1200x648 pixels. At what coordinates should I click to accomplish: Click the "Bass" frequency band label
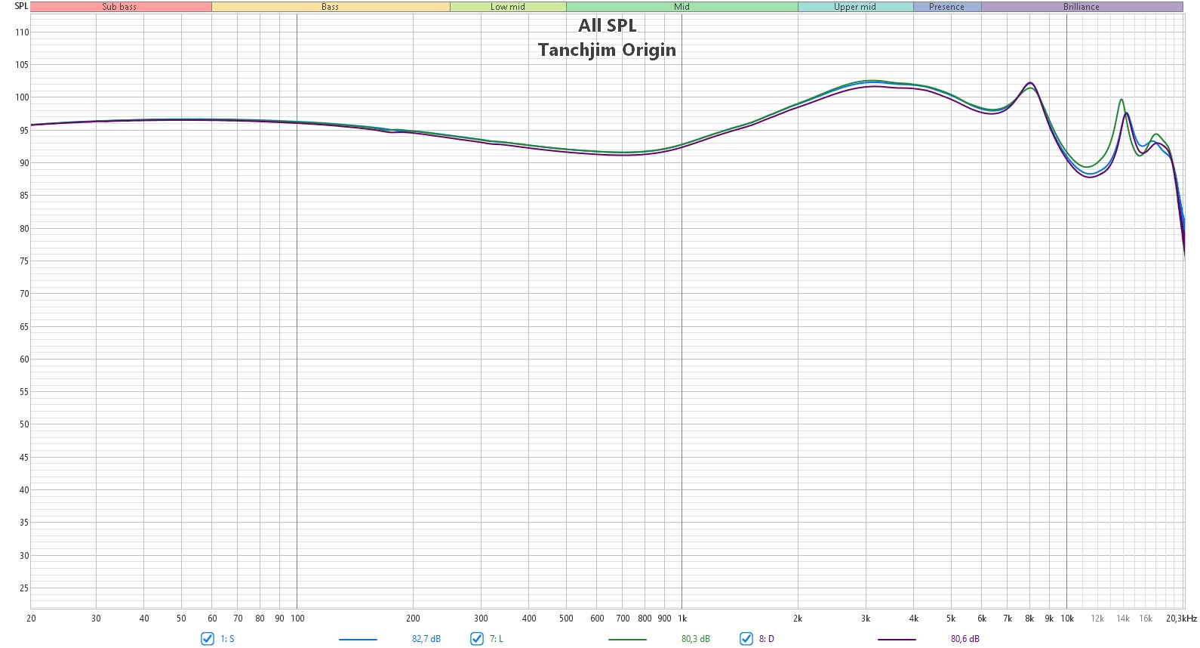pyautogui.click(x=331, y=7)
